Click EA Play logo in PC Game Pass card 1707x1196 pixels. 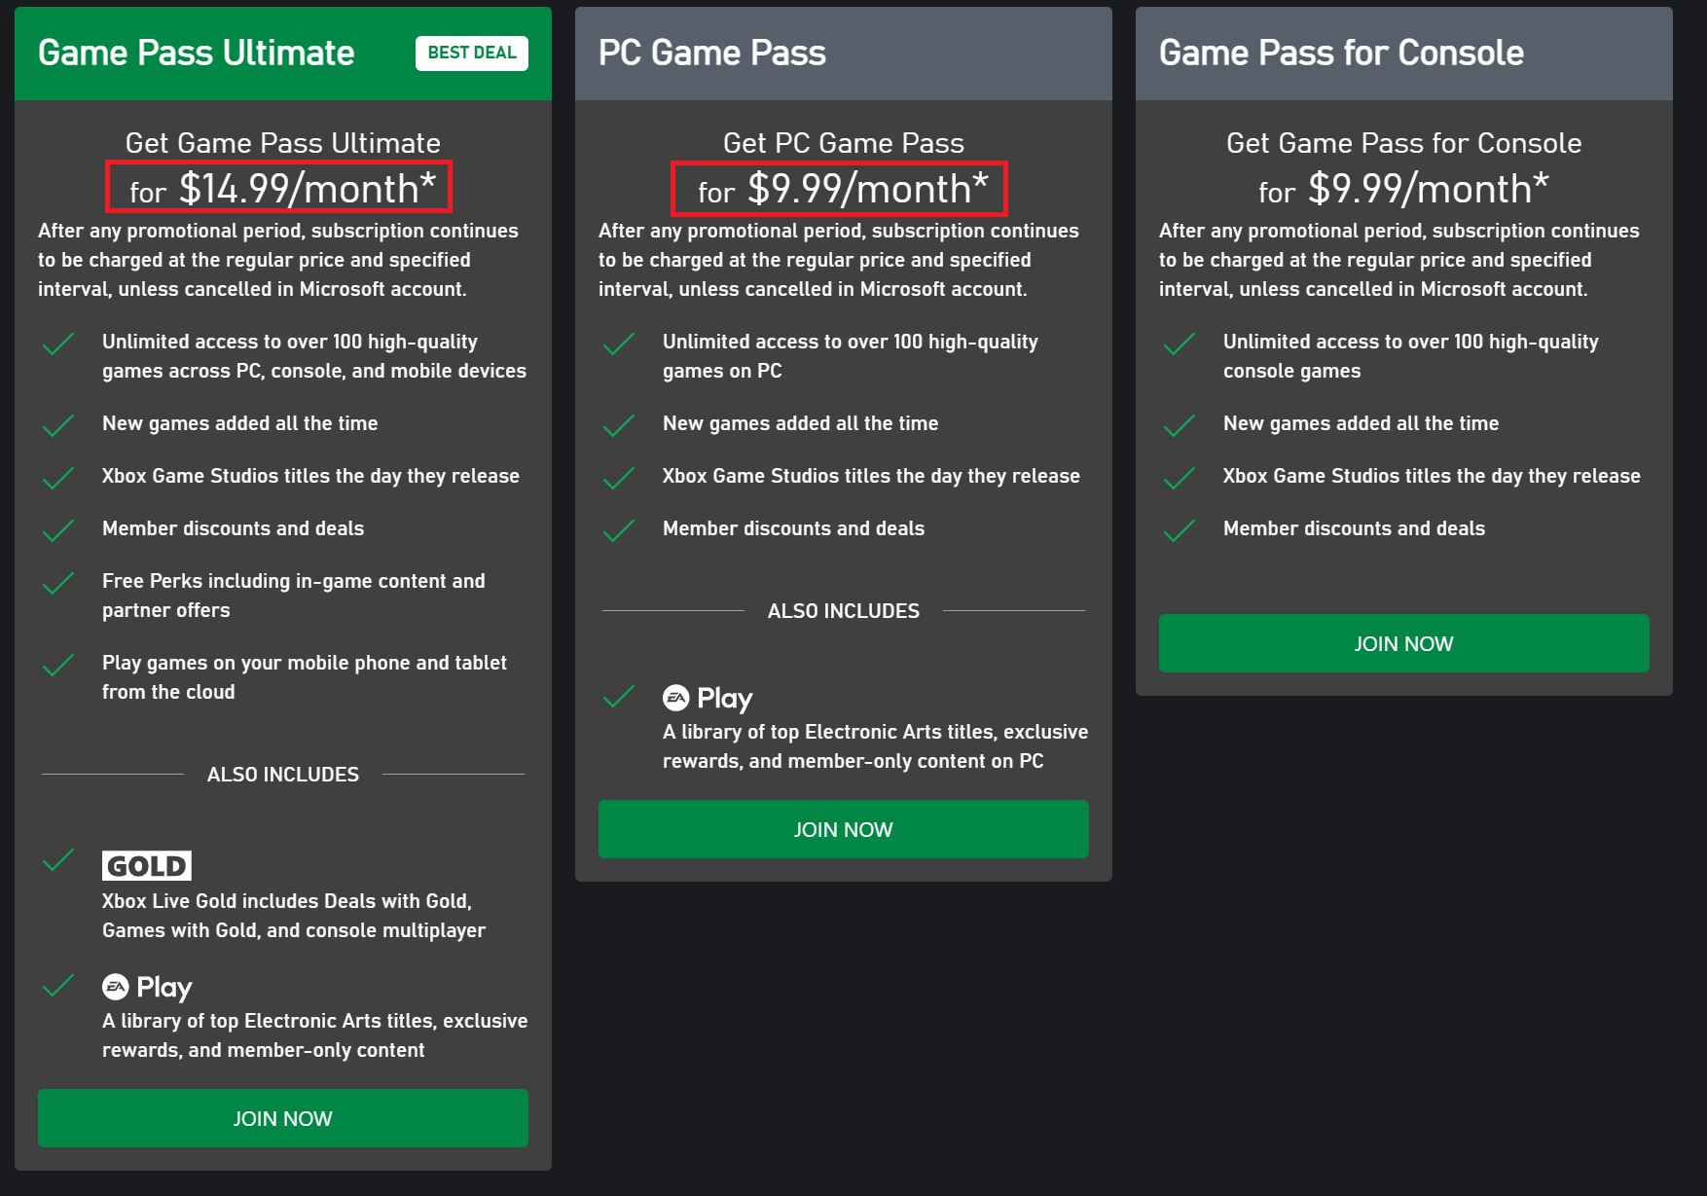point(708,698)
